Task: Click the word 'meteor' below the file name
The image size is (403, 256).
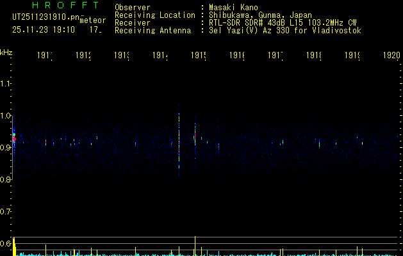Action: 93,20
